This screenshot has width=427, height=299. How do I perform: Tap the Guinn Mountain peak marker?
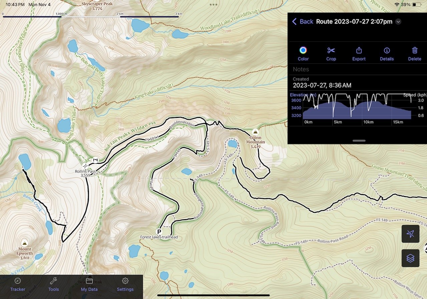pos(255,132)
